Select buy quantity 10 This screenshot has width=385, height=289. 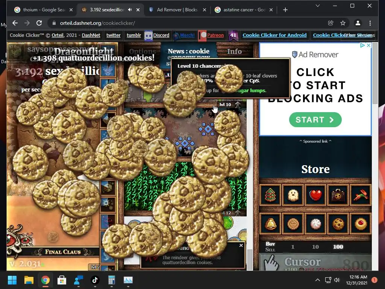[315, 247]
